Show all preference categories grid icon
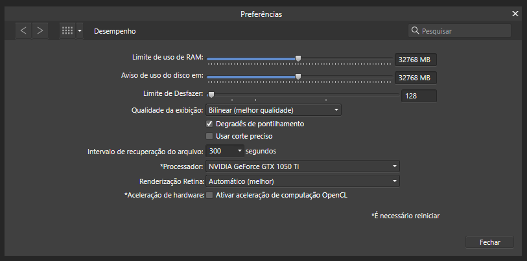 coord(67,31)
